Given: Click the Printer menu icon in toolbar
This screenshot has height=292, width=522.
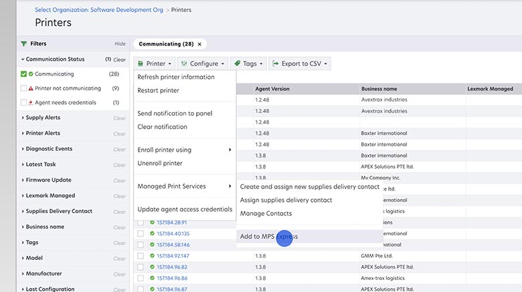Looking at the screenshot, I should point(141,64).
